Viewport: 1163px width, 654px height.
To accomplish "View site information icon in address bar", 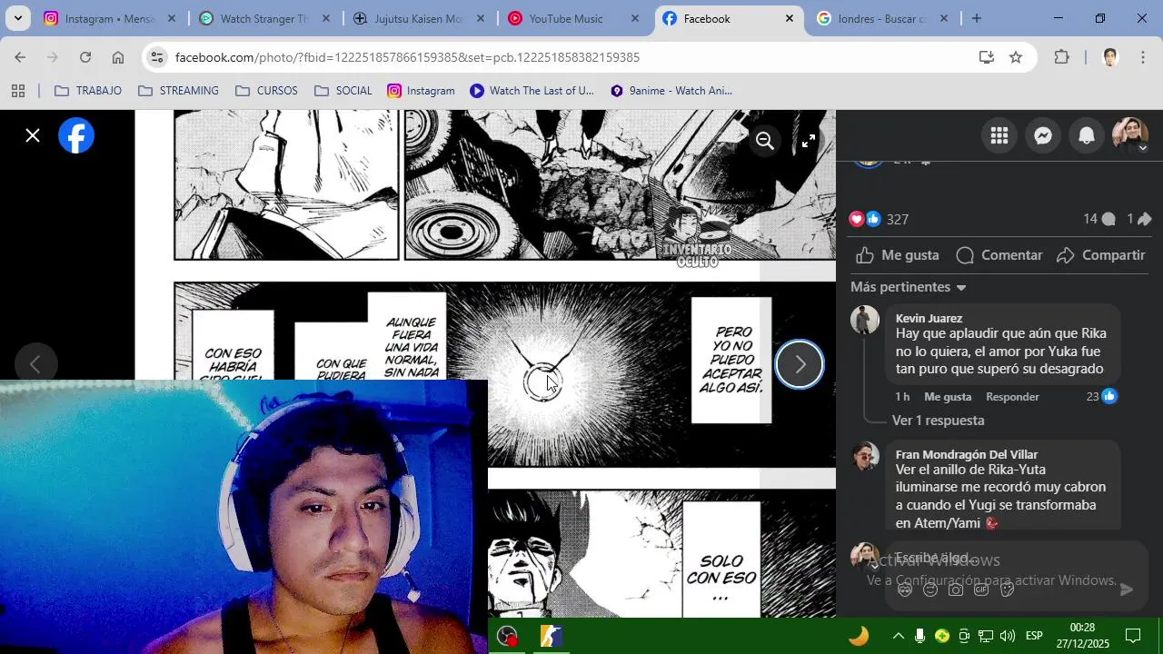I will point(157,57).
